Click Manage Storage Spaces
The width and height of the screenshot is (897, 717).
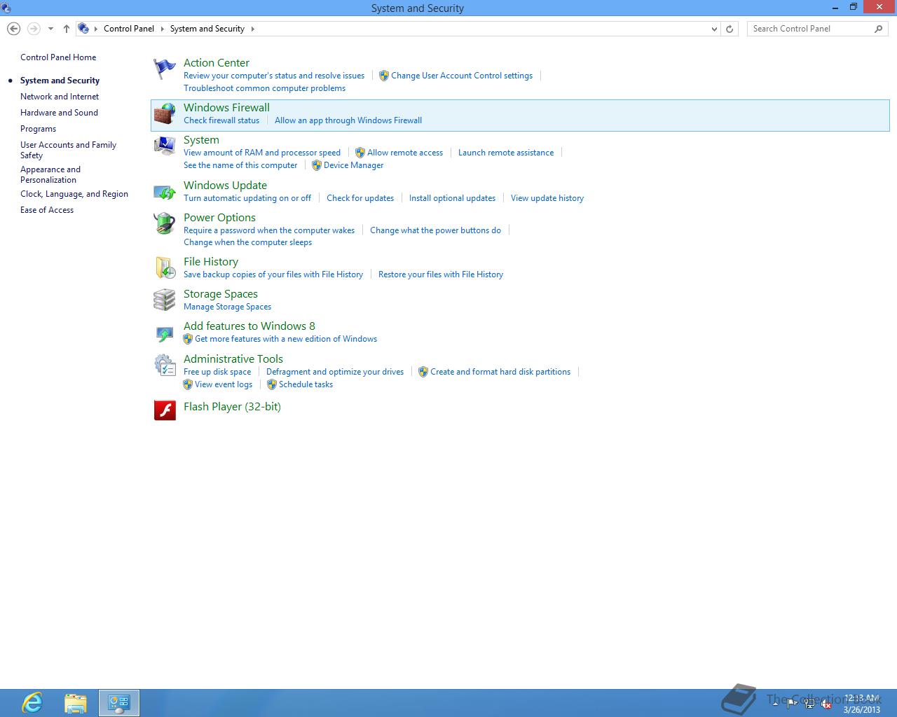[227, 307]
